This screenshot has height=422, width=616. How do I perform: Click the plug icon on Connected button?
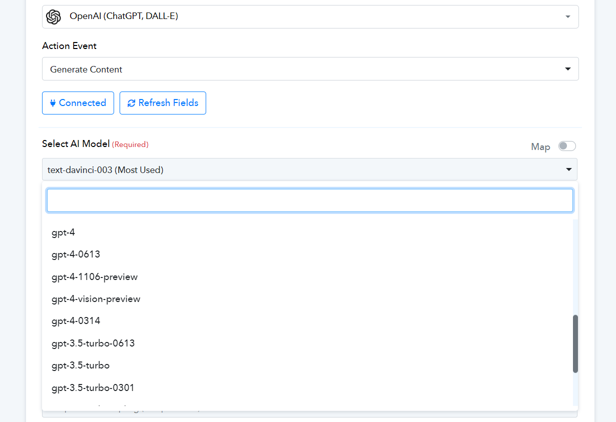pos(53,103)
